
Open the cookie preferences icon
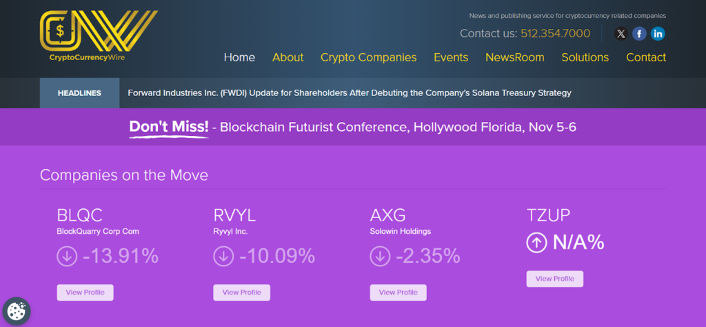[x=16, y=311]
